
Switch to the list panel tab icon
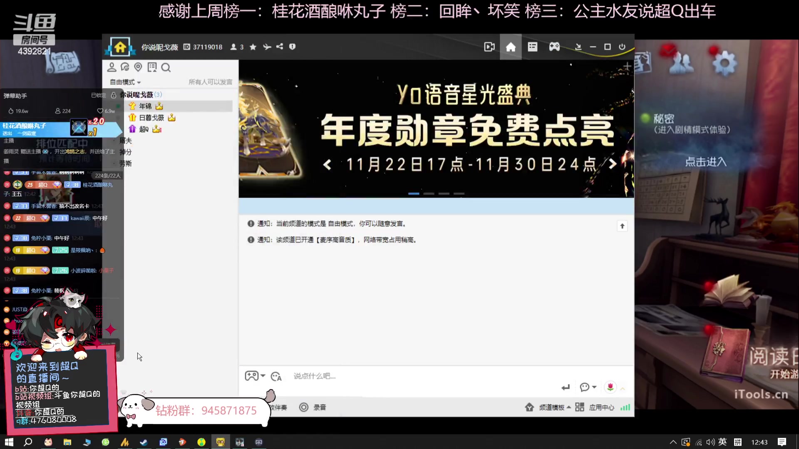pos(532,47)
